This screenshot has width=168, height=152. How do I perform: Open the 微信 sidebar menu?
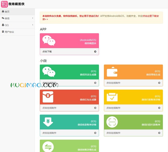(x=17, y=18)
